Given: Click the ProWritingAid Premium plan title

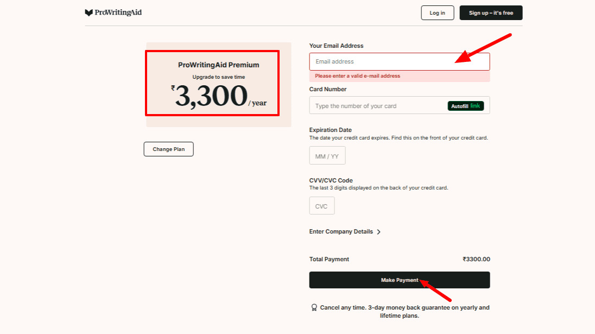Looking at the screenshot, I should [218, 65].
